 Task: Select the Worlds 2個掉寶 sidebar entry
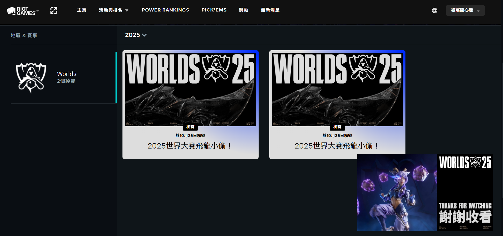point(67,77)
